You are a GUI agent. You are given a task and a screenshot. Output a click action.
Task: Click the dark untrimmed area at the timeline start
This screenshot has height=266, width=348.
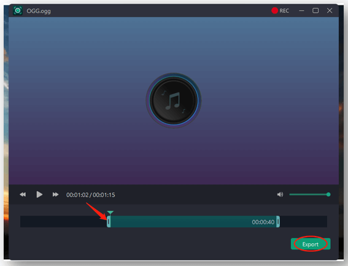click(x=63, y=221)
